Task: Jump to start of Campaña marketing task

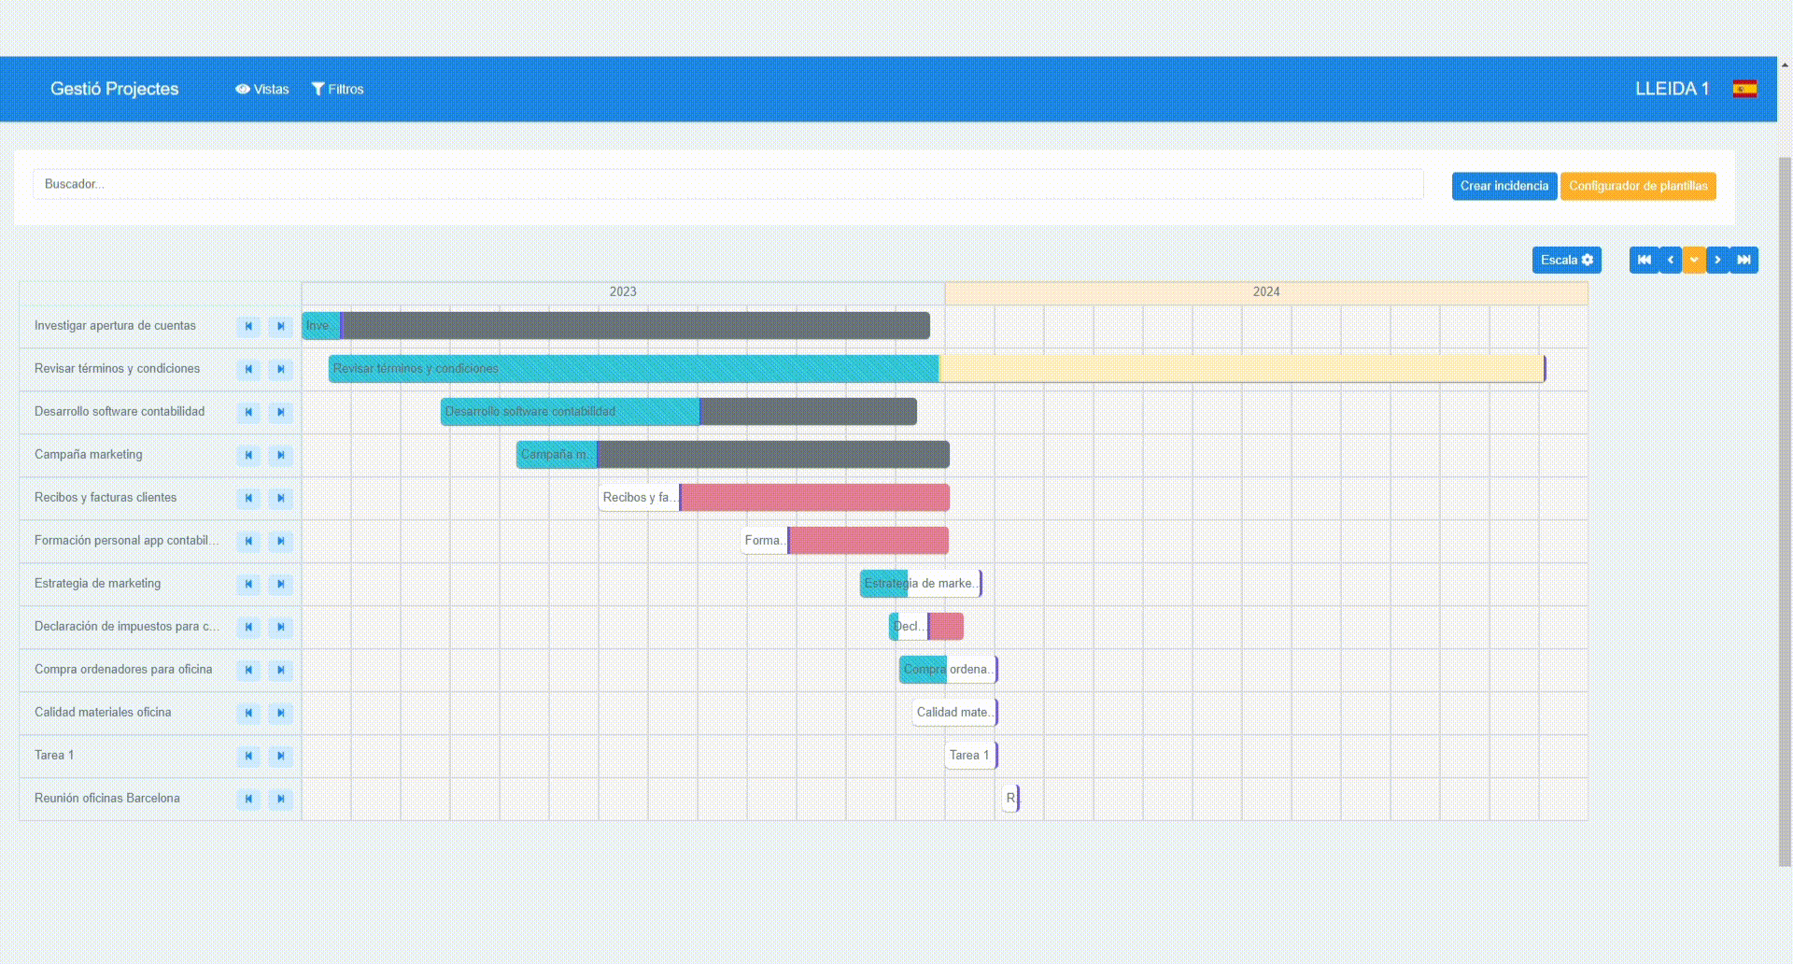Action: (x=248, y=455)
